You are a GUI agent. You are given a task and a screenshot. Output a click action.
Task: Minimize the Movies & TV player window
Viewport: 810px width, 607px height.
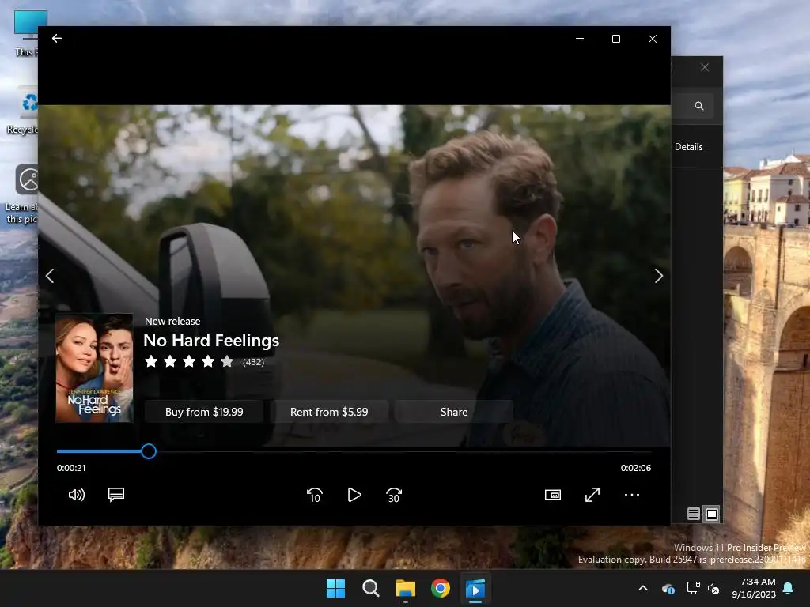(x=580, y=39)
